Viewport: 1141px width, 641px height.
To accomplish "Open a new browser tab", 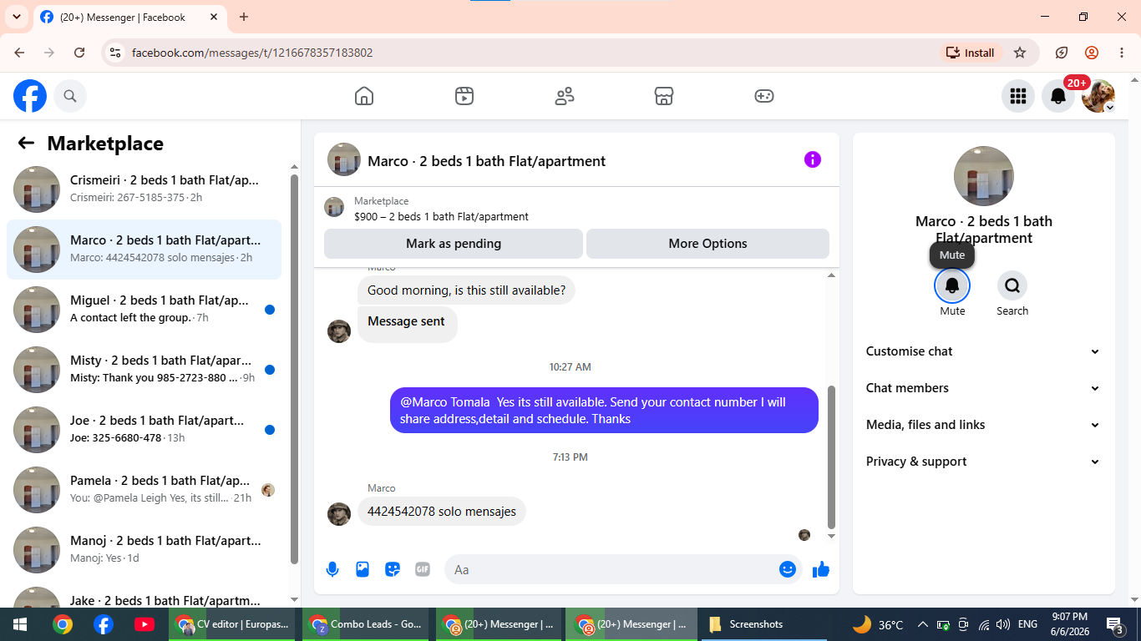I will click(244, 17).
